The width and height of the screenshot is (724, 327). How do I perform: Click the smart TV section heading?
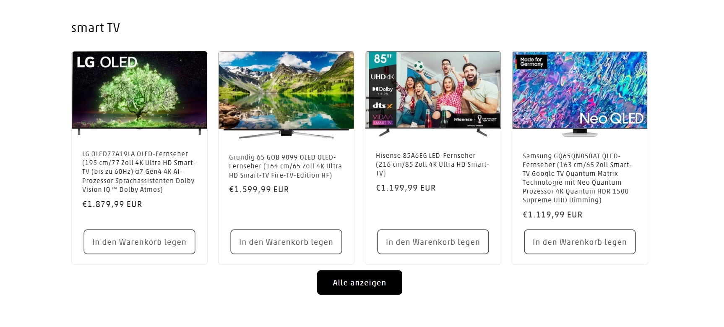coord(96,28)
